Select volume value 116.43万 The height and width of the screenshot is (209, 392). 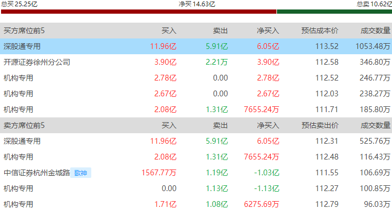[x=375, y=157]
